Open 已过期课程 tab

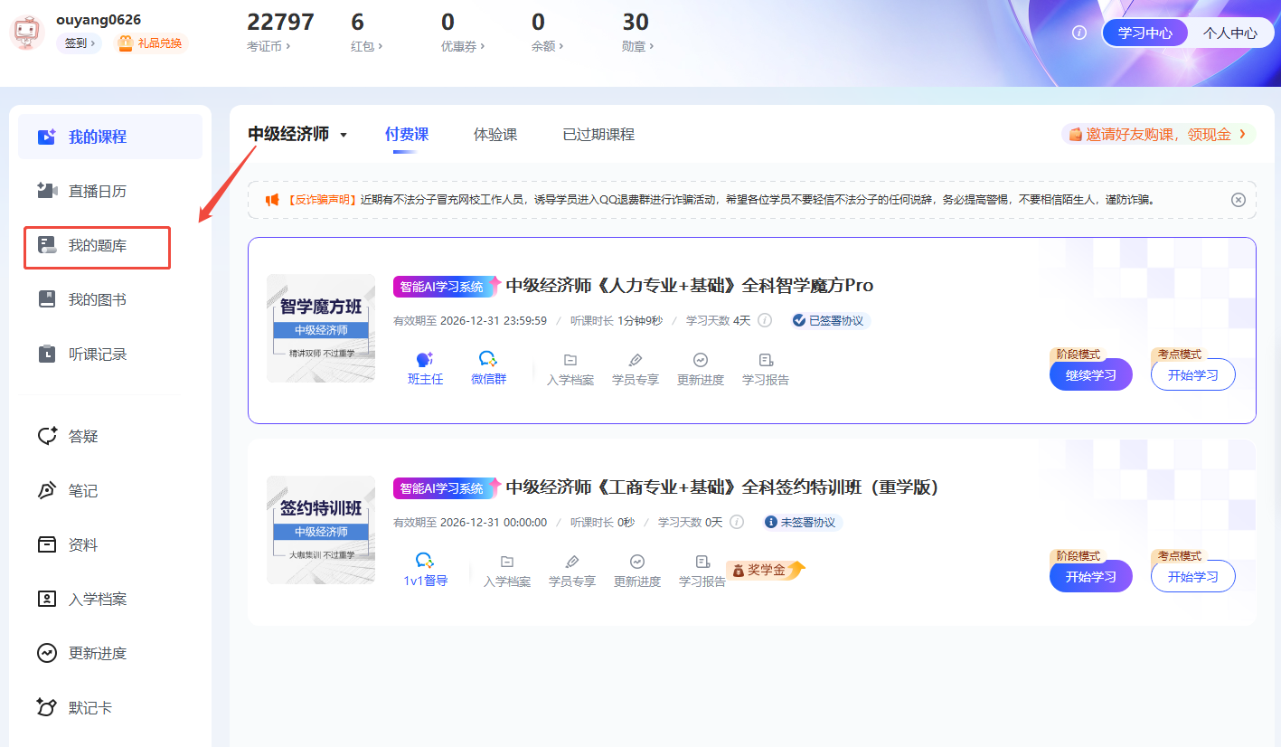click(x=598, y=135)
